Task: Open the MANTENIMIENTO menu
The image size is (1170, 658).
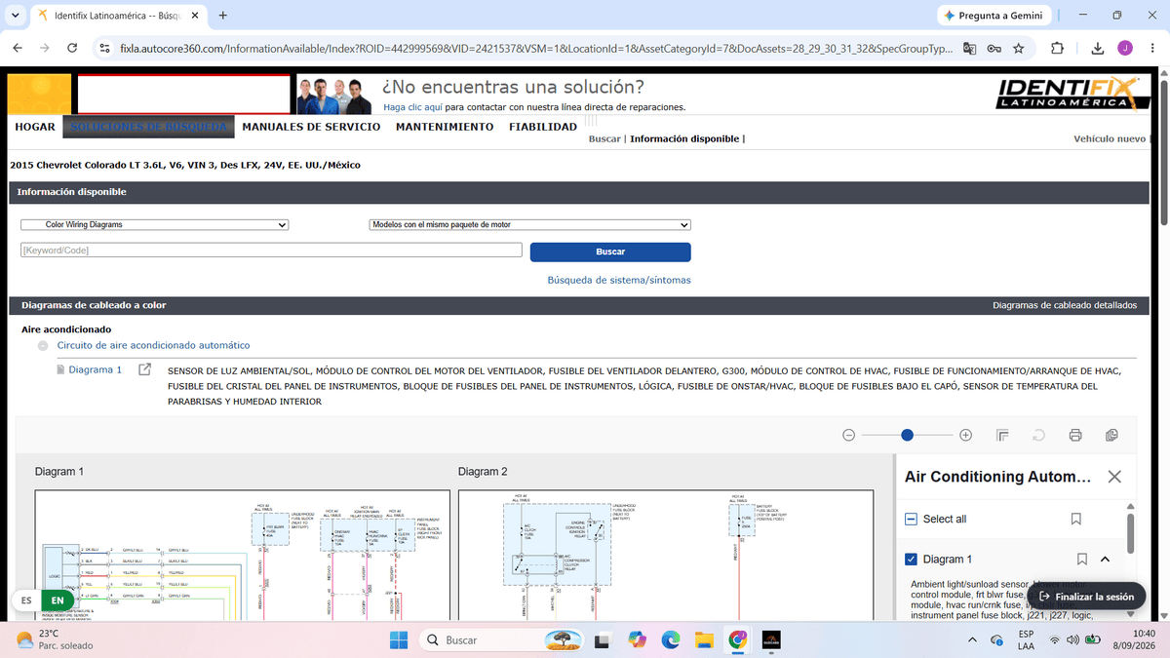Action: coord(445,127)
